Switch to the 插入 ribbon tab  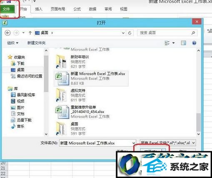pyautogui.click(x=38, y=9)
